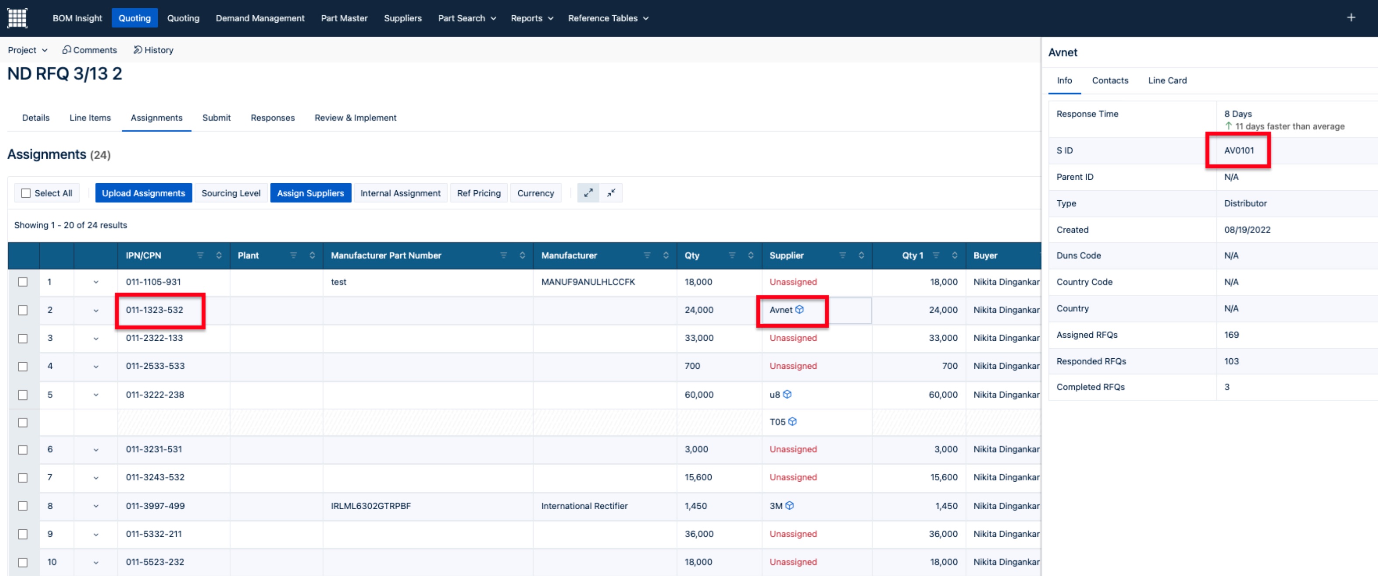Sort by the Qty 1 column arrows

tap(954, 255)
